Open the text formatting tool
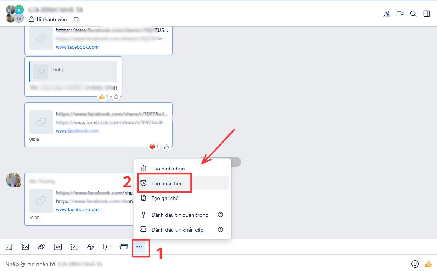The image size is (437, 271). [x=90, y=246]
